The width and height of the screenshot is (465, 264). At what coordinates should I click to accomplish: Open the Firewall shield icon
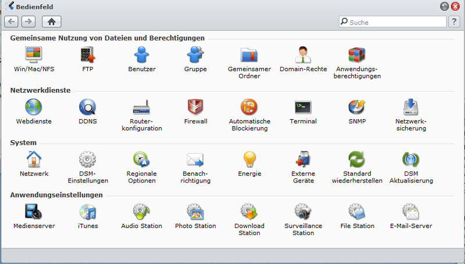[195, 107]
